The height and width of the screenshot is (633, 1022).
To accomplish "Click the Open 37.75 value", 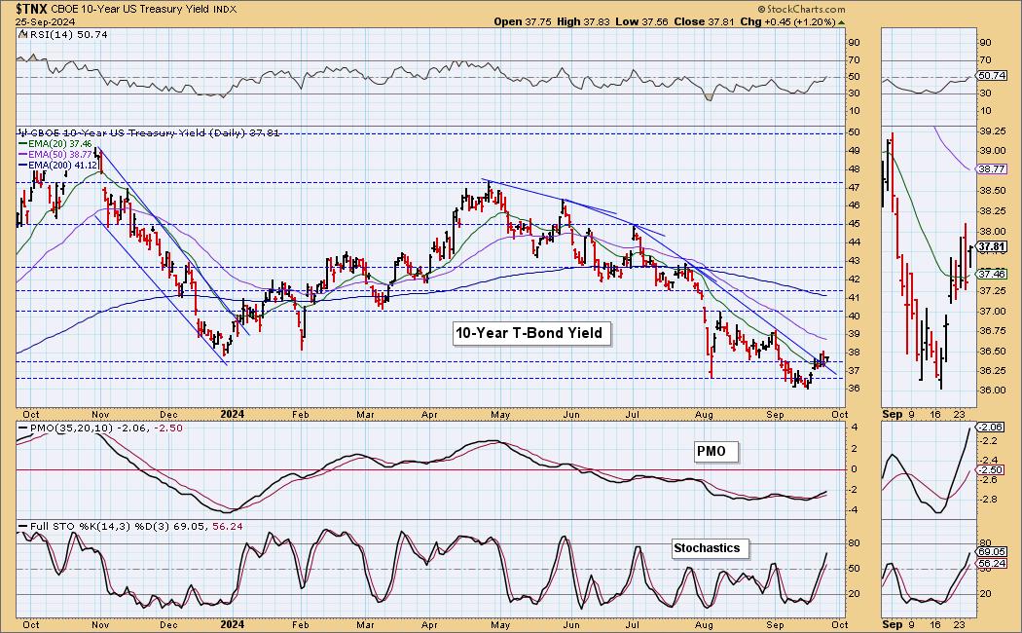I will (523, 21).
